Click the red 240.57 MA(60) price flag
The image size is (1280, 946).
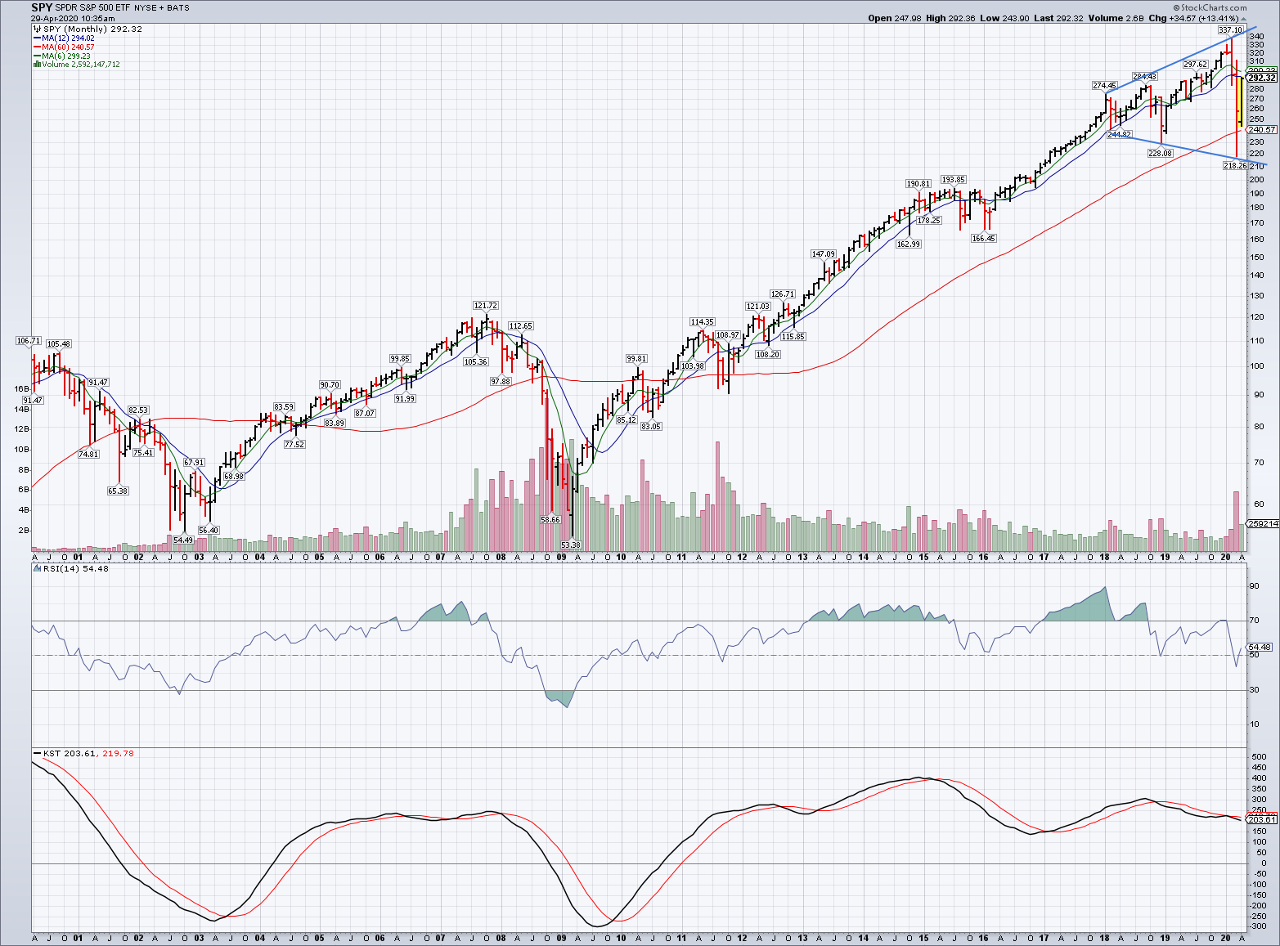(1261, 130)
